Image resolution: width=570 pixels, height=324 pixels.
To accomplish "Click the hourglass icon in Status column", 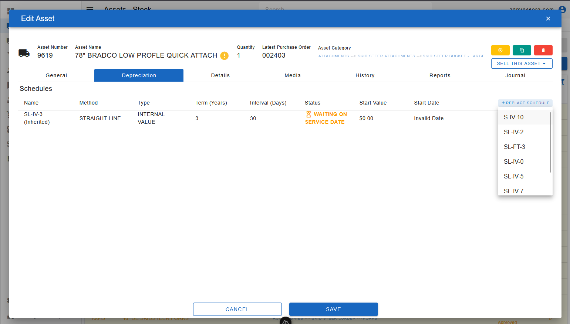I will click(x=308, y=114).
